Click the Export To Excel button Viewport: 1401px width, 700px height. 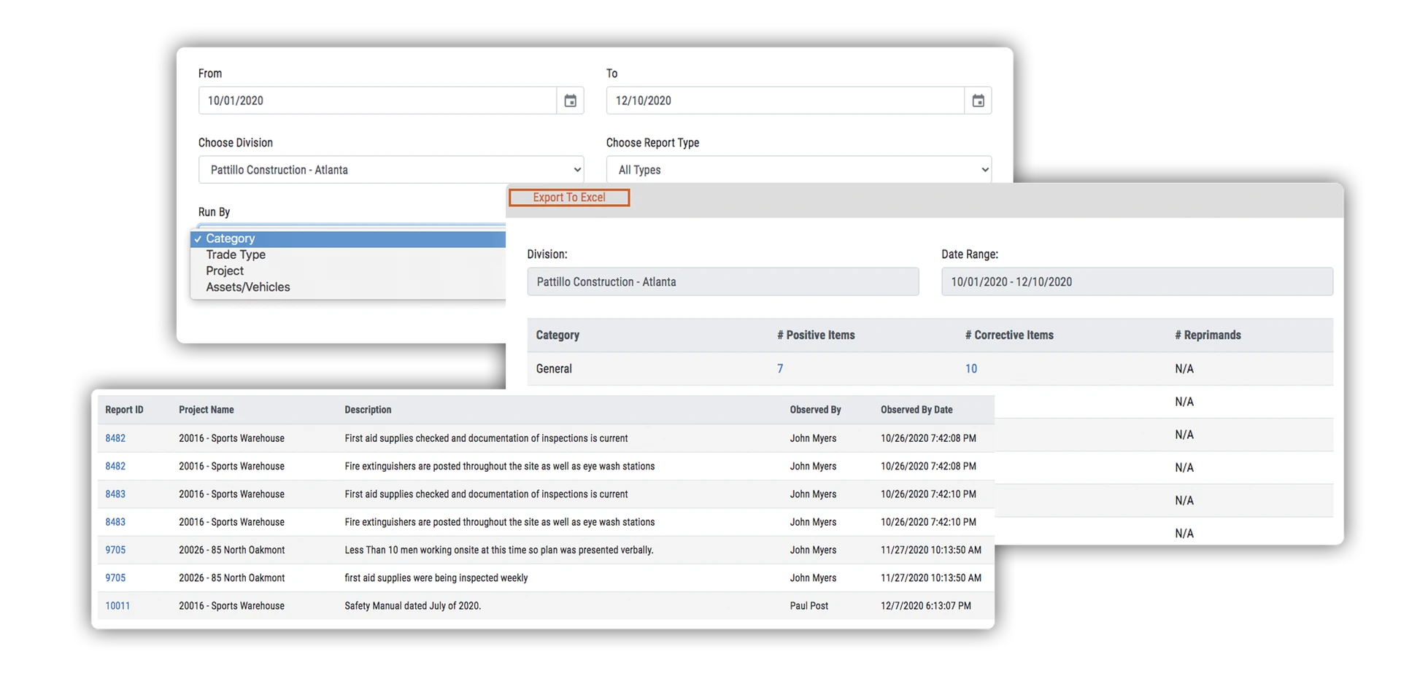[x=569, y=198]
